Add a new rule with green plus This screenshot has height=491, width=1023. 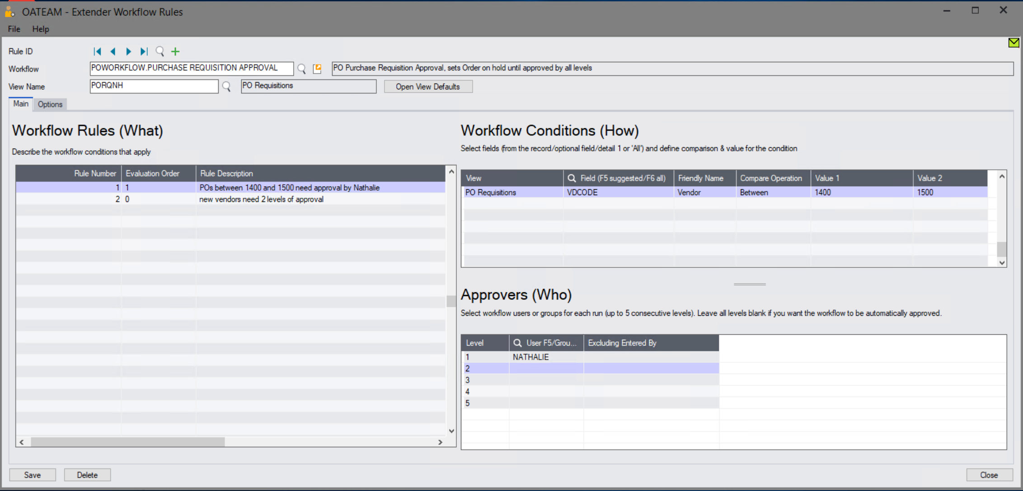pos(175,51)
